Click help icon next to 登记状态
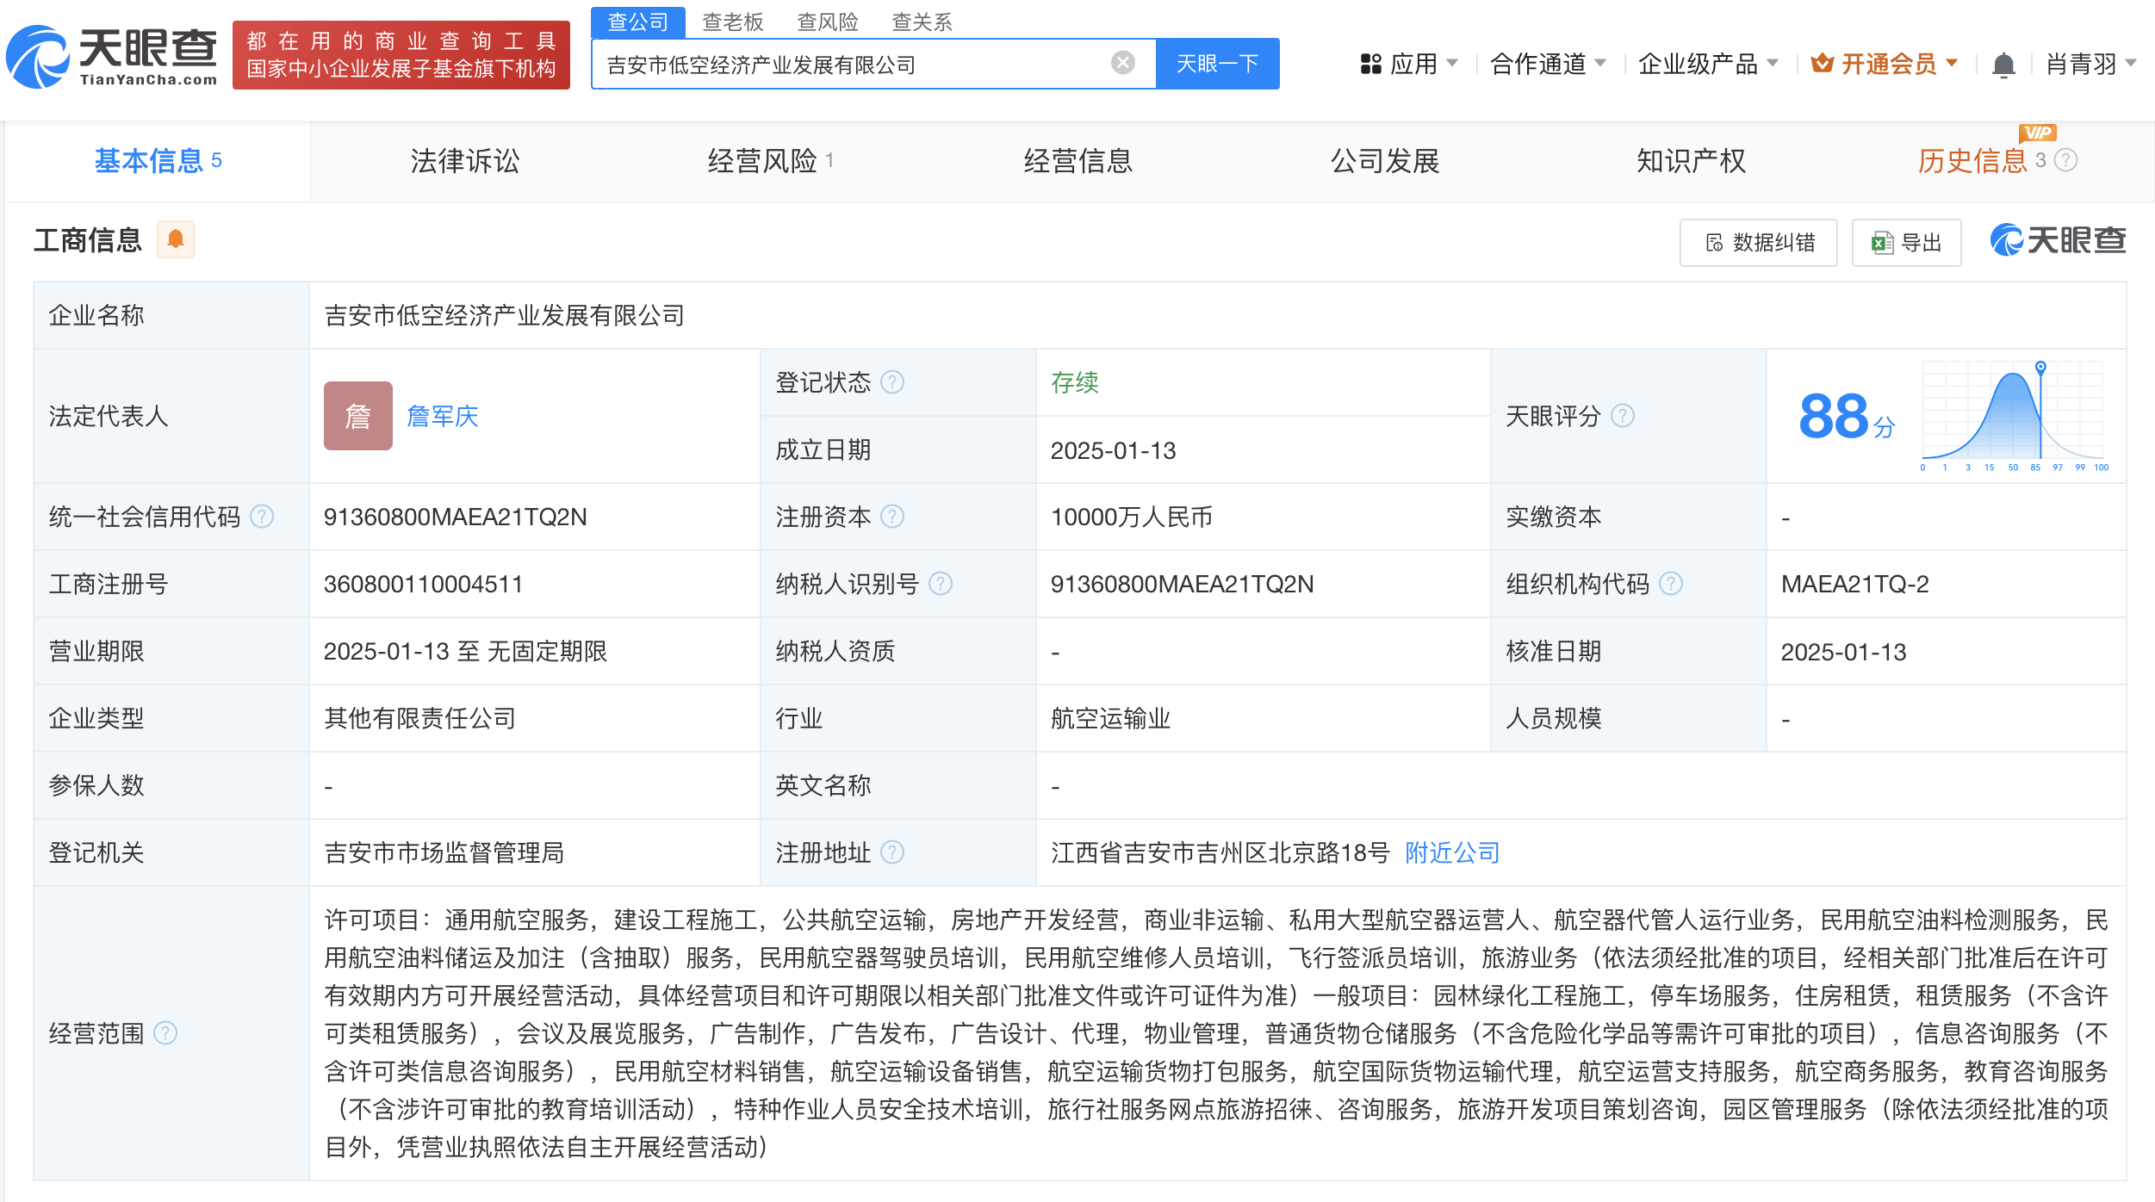This screenshot has height=1202, width=2155. pyautogui.click(x=893, y=381)
